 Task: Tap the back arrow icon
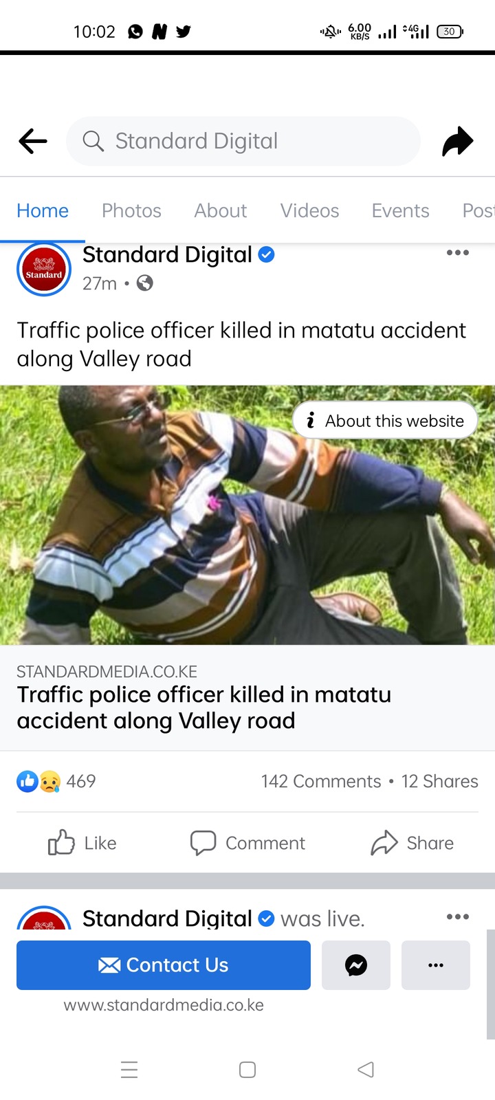[33, 142]
